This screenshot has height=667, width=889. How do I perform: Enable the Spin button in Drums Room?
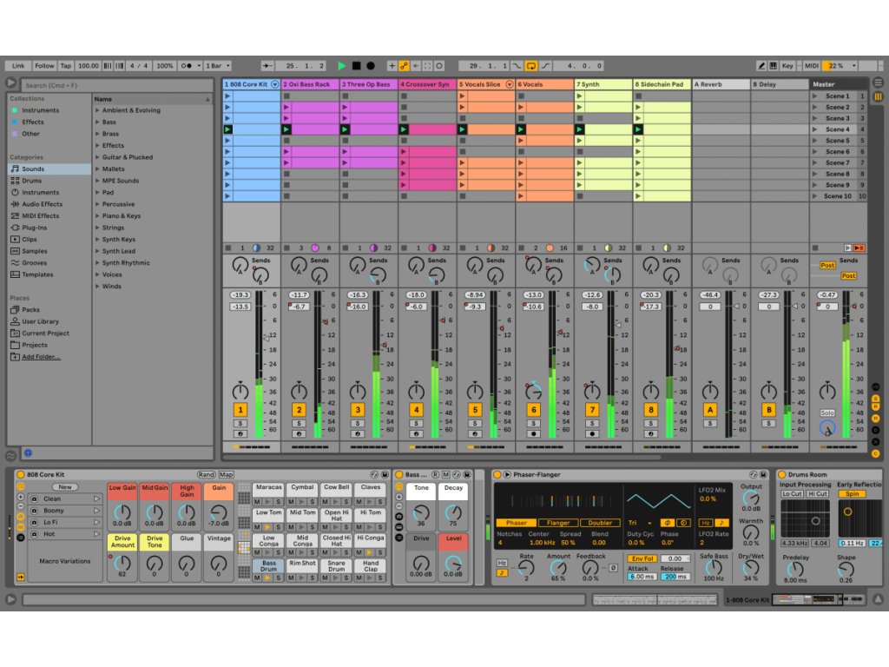coord(851,493)
